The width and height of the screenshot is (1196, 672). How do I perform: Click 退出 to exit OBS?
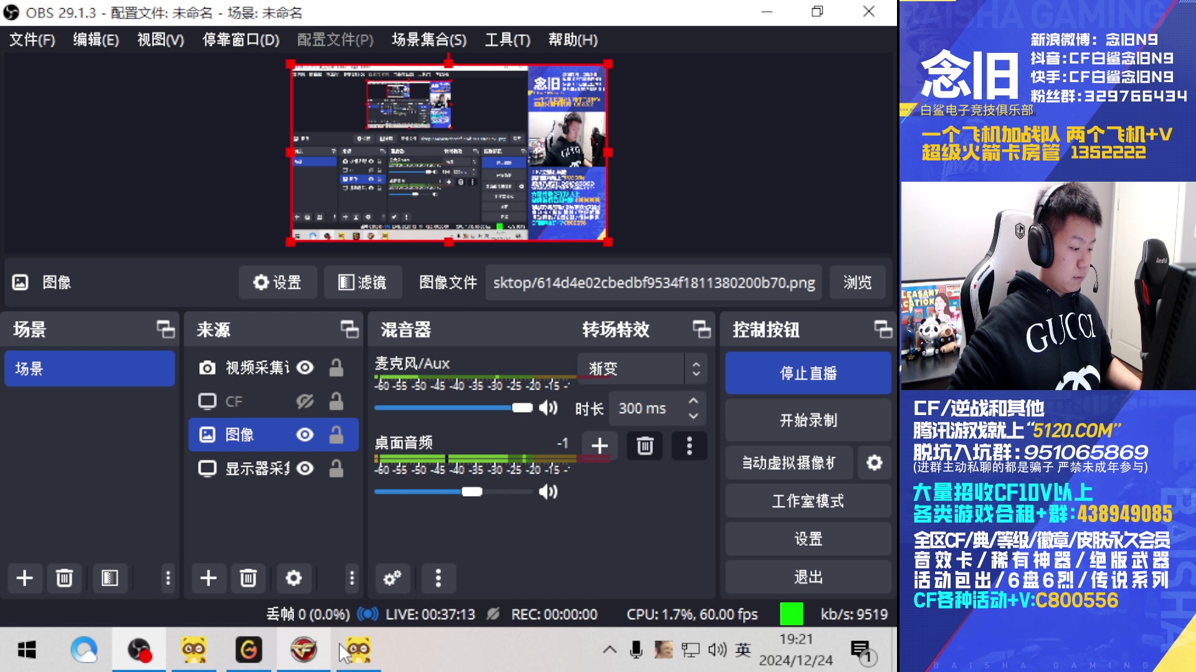point(808,577)
